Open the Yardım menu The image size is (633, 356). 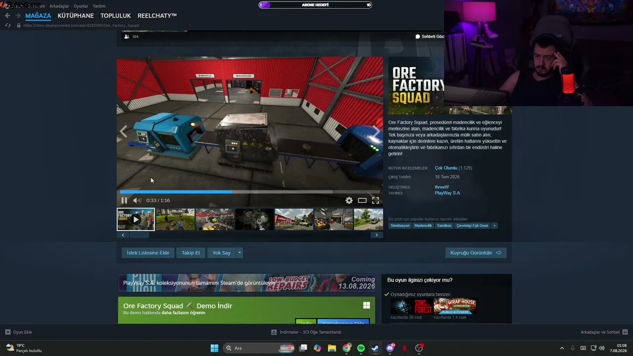pos(99,6)
